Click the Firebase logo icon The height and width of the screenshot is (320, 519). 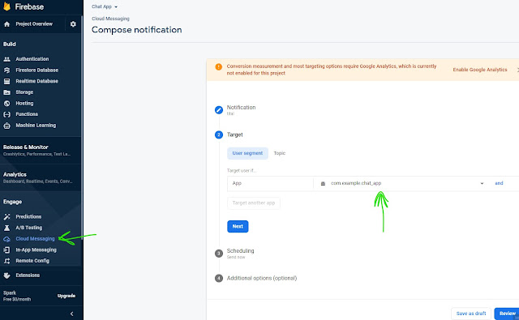pos(6,6)
